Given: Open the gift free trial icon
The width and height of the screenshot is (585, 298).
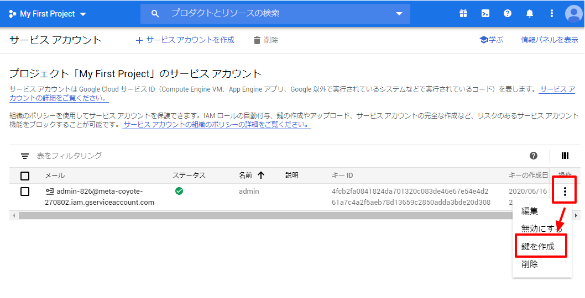Looking at the screenshot, I should click(x=463, y=14).
